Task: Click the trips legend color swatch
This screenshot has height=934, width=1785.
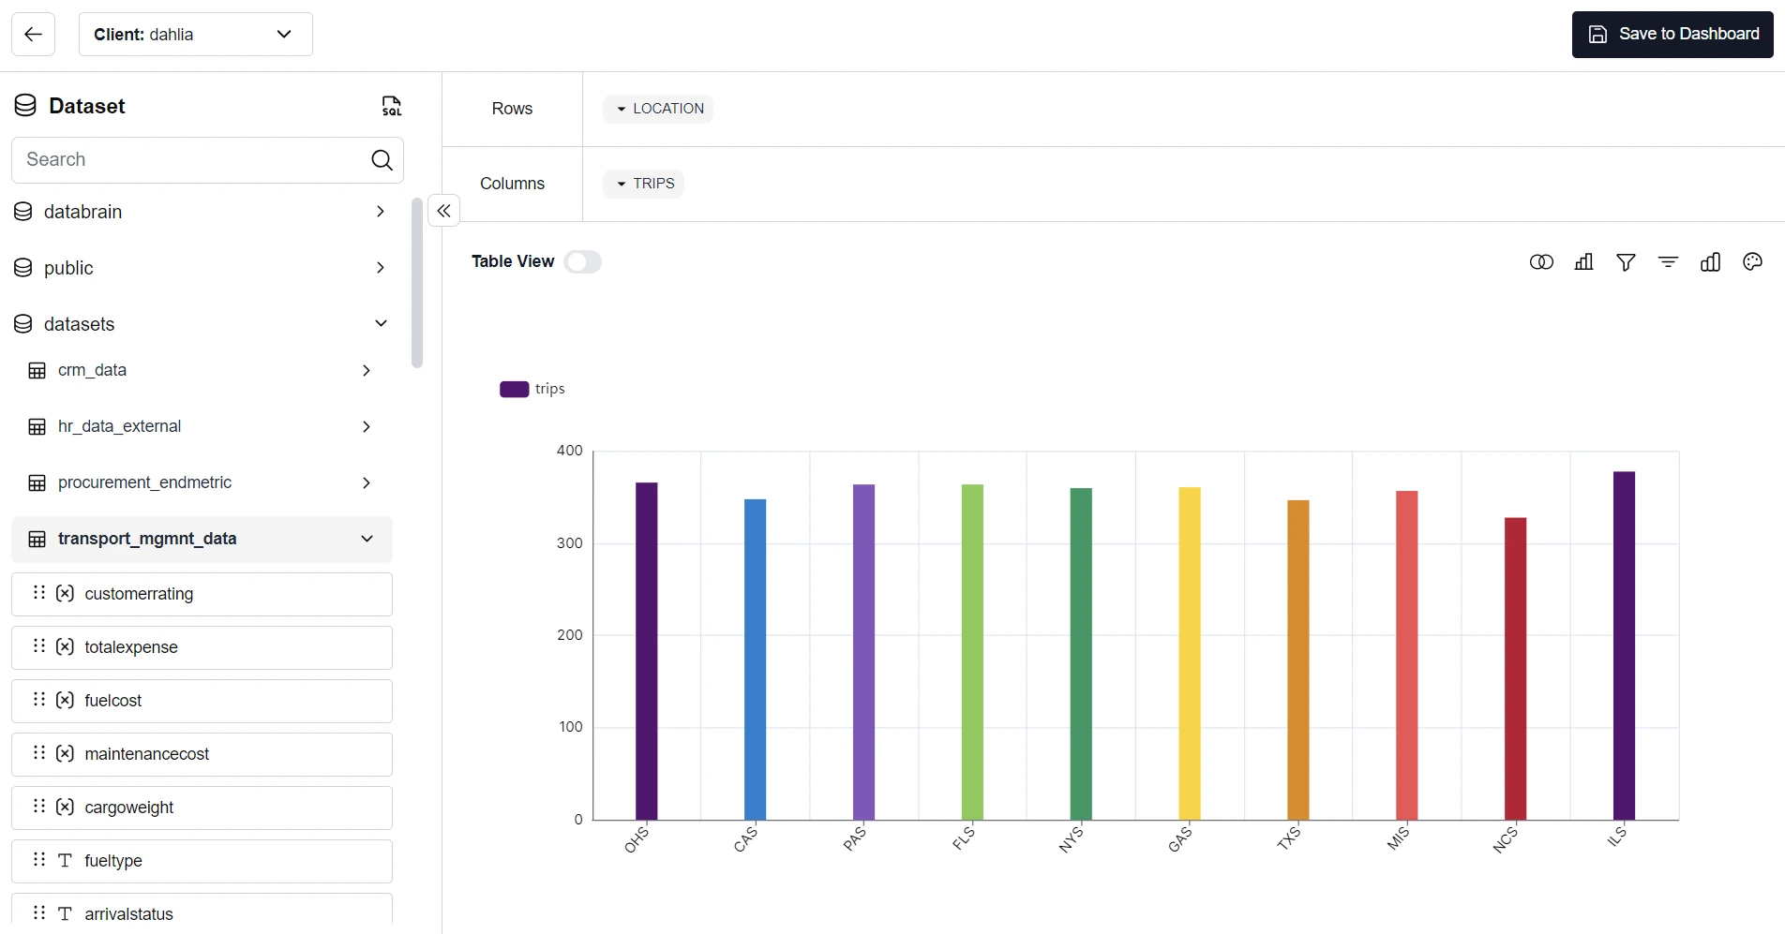Action: pos(514,389)
